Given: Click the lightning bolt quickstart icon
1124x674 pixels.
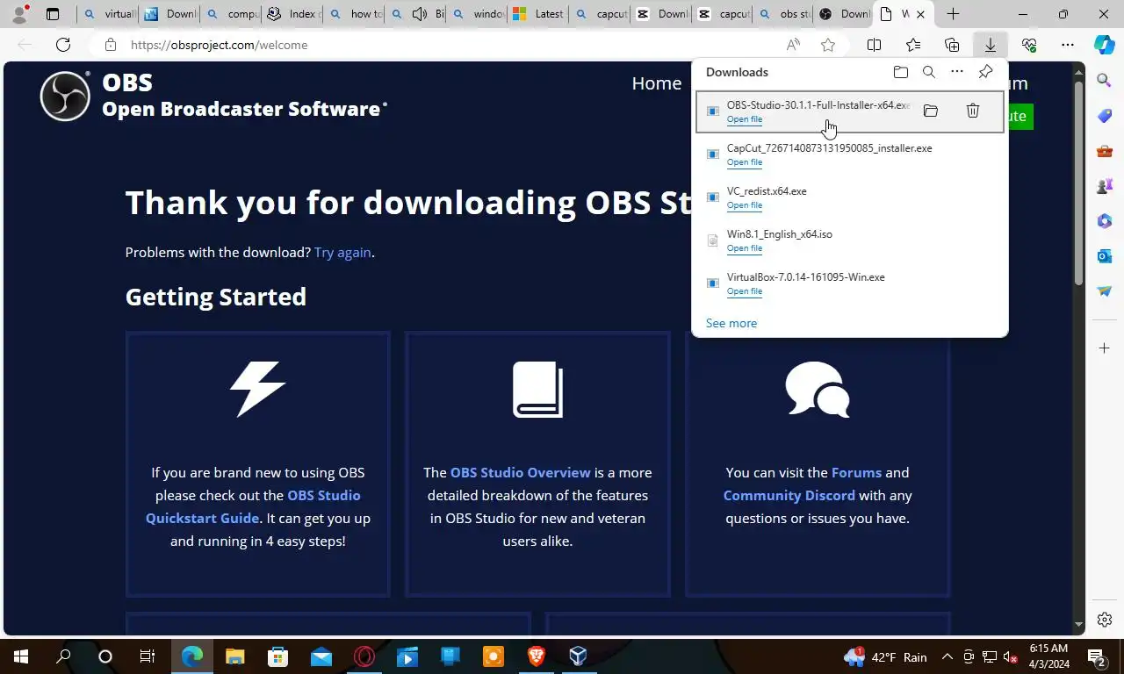Looking at the screenshot, I should pos(258,389).
